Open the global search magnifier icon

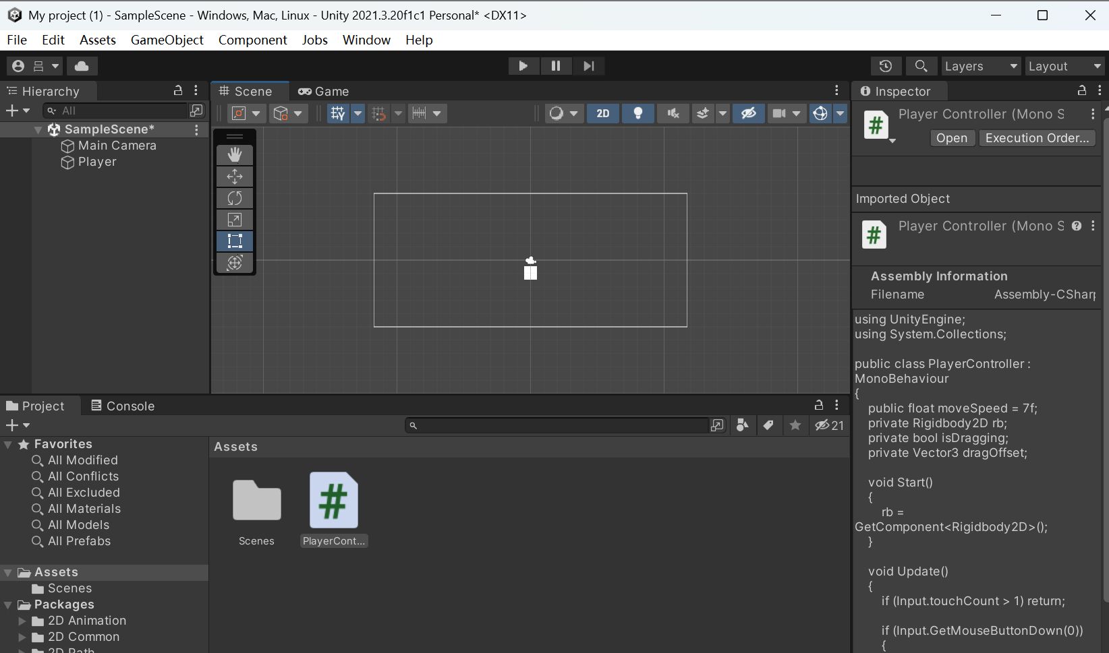(921, 66)
